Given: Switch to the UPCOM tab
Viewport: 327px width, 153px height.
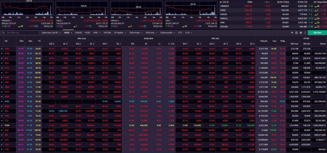Looking at the screenshot, I should click(x=107, y=33).
